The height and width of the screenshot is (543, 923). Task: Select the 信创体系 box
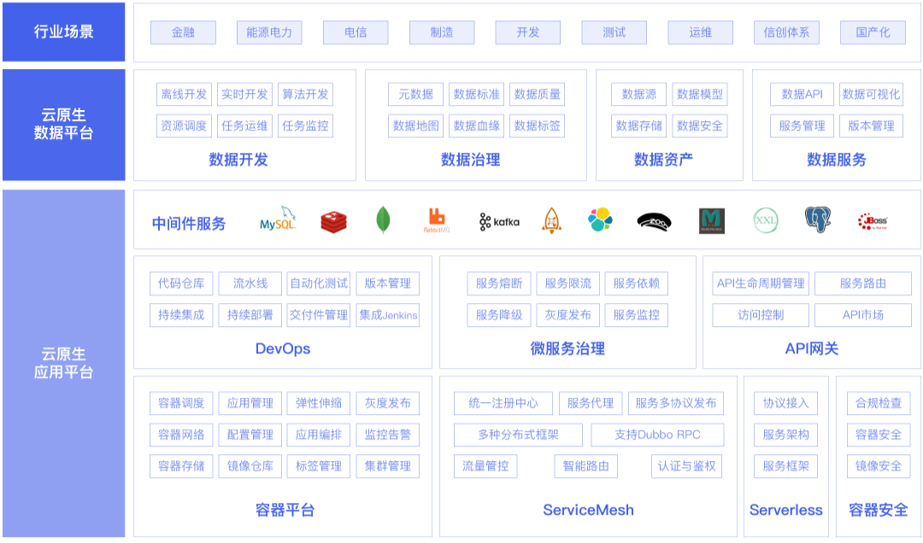786,32
